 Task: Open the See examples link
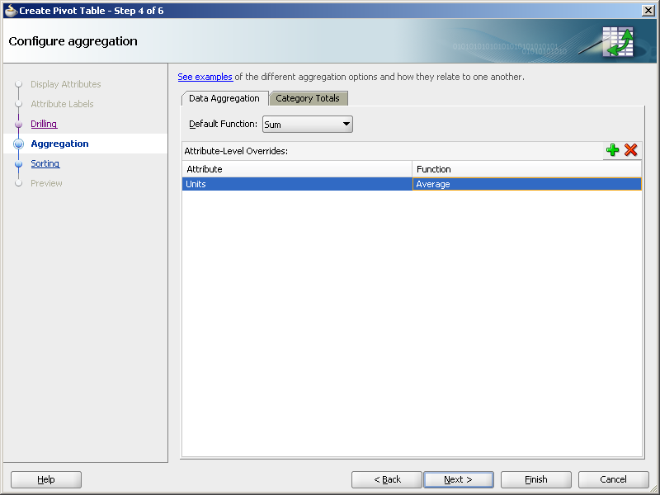coord(205,77)
